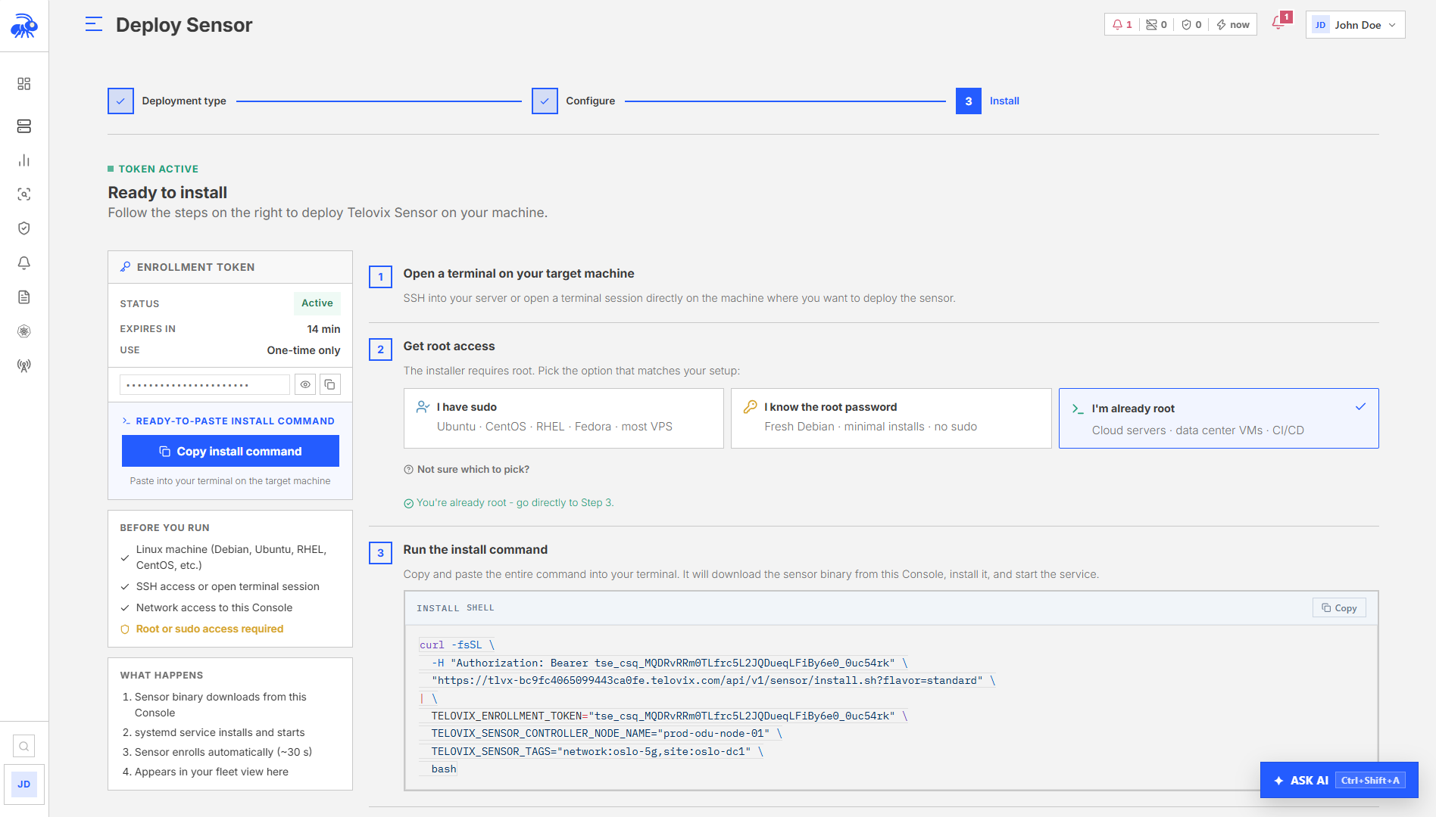Click the search icon at sidebar bottom
The height and width of the screenshot is (817, 1436).
[24, 747]
